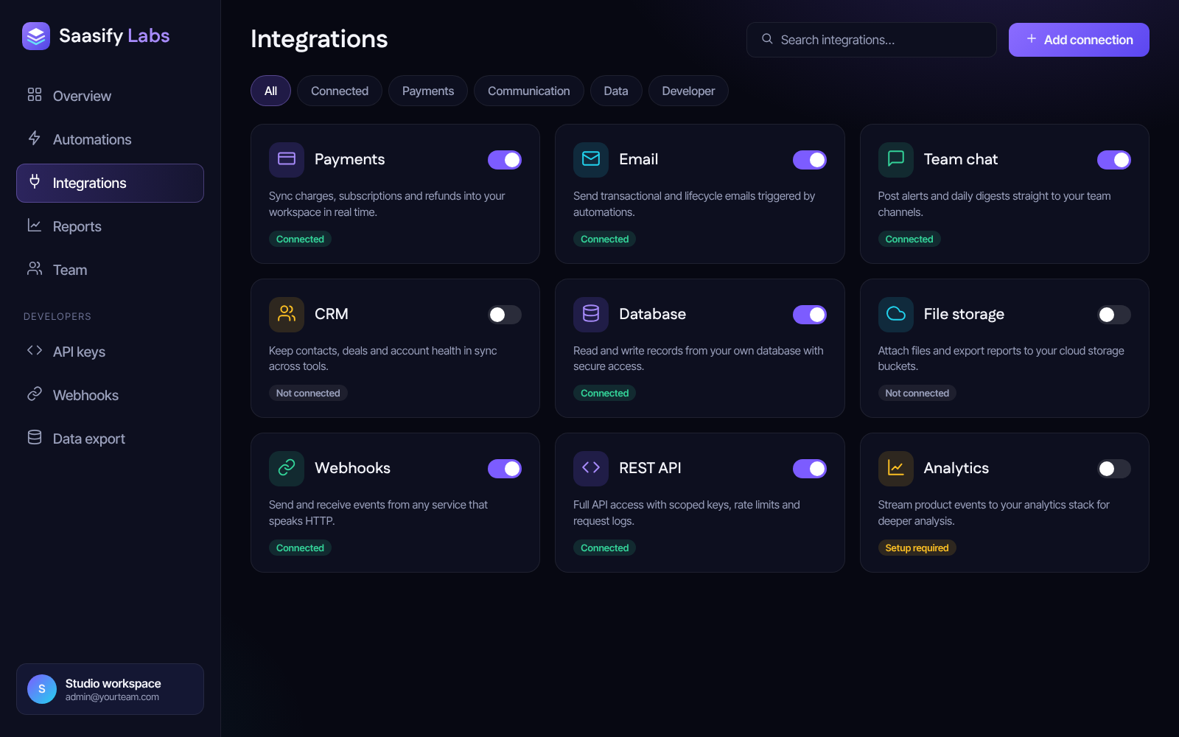Click the Reports chart icon in the sidebar
The height and width of the screenshot is (737, 1179).
click(x=35, y=226)
